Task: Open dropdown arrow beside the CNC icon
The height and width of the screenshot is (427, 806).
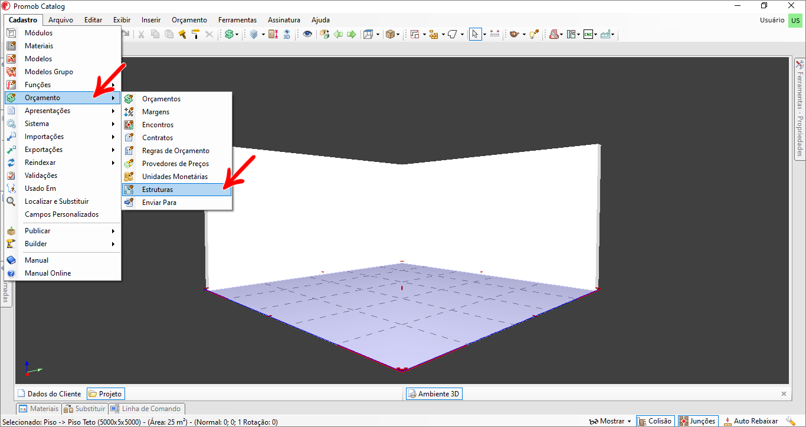Action: pos(596,34)
